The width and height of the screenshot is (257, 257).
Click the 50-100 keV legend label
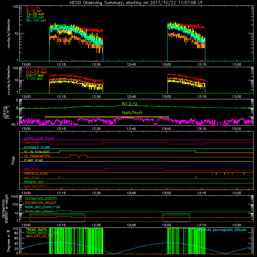coord(36,21)
